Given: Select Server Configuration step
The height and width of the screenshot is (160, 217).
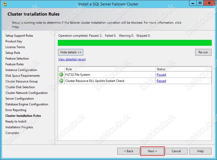Looking at the screenshot, I should click(20, 99).
